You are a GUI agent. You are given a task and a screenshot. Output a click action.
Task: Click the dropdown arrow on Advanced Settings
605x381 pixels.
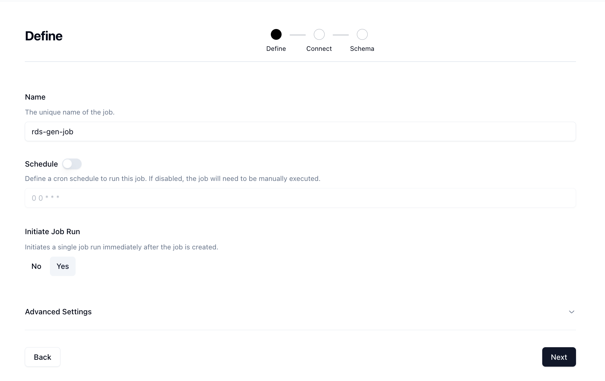[x=572, y=312]
